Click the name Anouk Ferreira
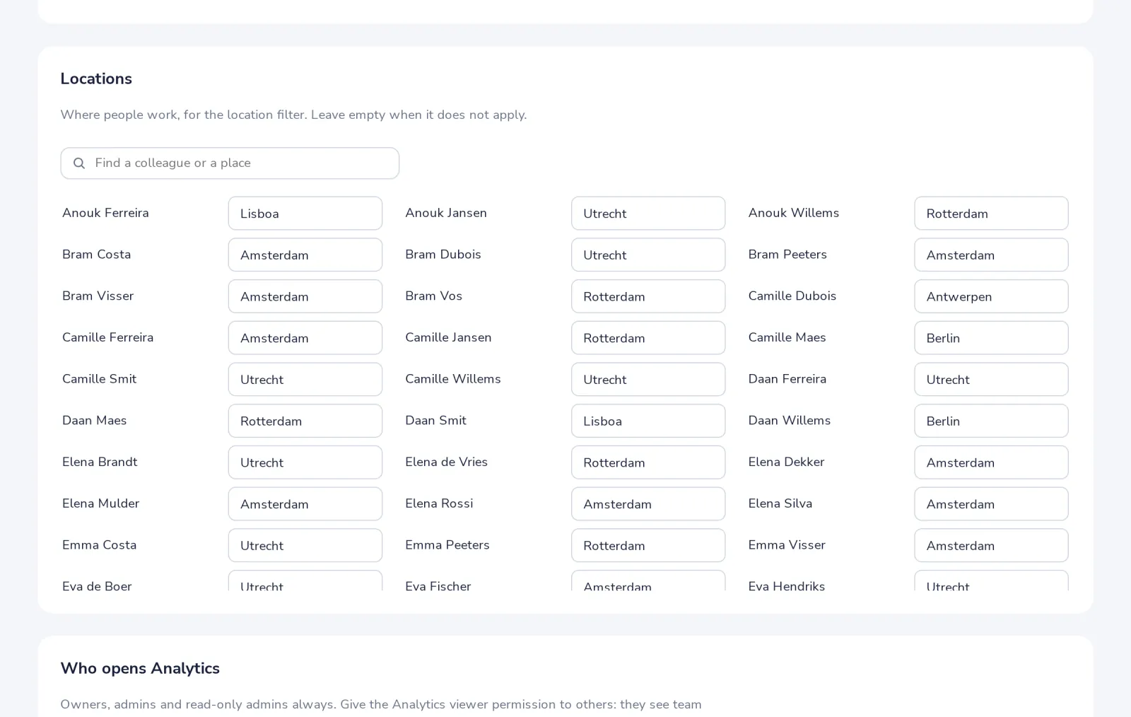1131x717 pixels. [x=105, y=213]
